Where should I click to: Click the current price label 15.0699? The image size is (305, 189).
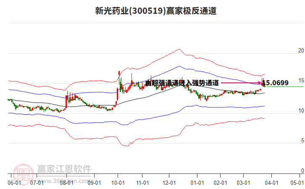(276, 83)
